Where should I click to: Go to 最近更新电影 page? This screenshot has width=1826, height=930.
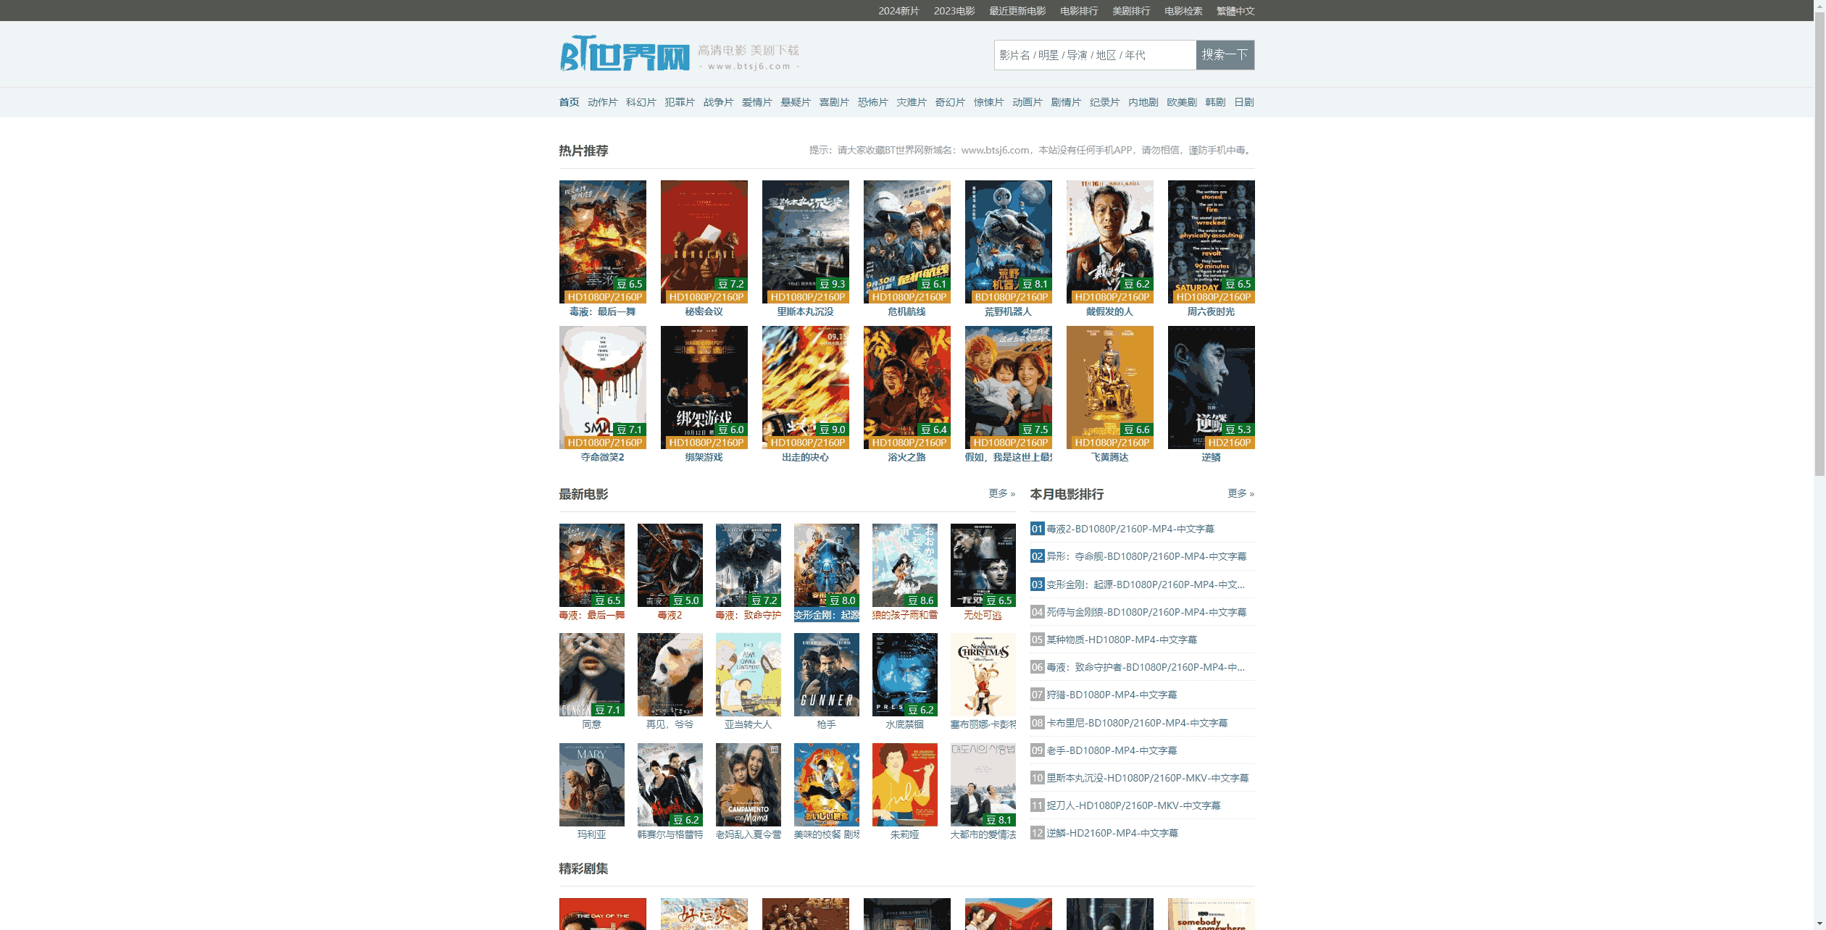pos(1017,11)
